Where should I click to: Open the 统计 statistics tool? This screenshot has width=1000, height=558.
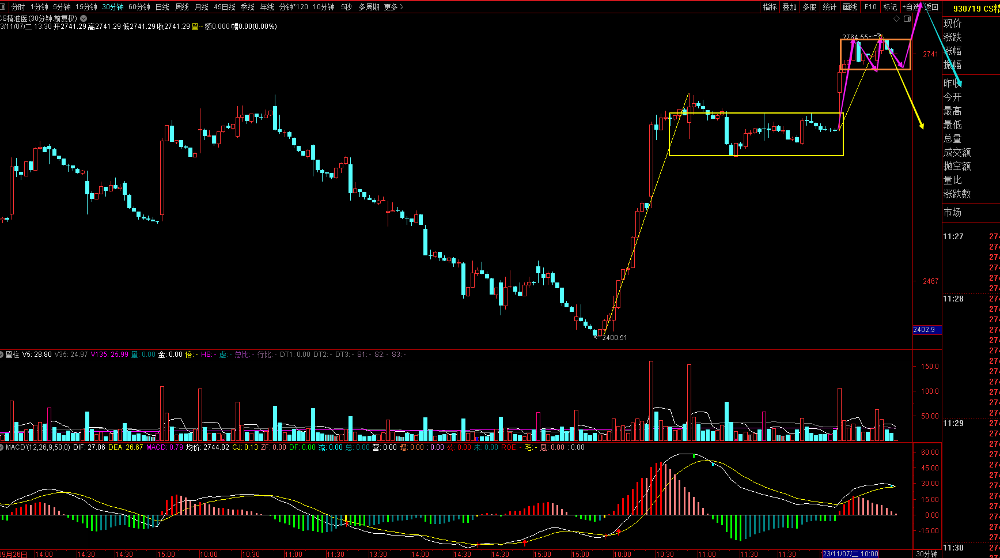pos(829,7)
